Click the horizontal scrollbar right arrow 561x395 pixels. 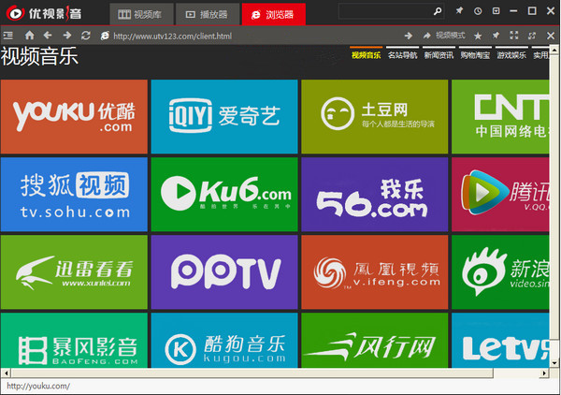(544, 373)
